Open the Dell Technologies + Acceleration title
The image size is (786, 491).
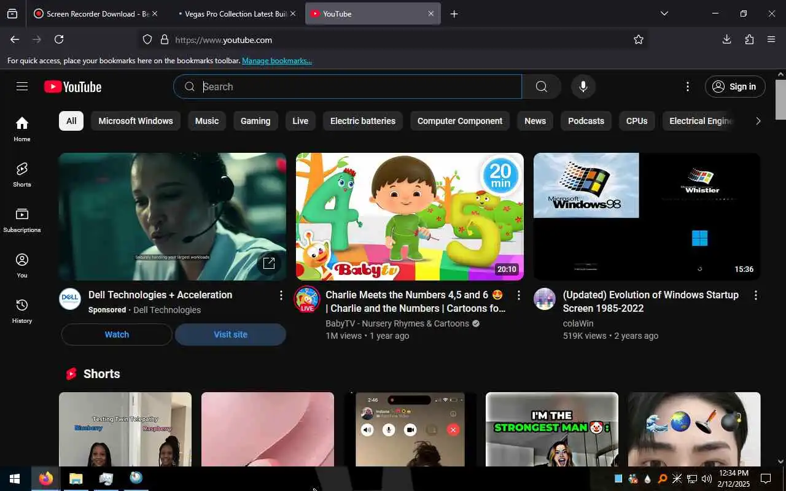(x=160, y=295)
